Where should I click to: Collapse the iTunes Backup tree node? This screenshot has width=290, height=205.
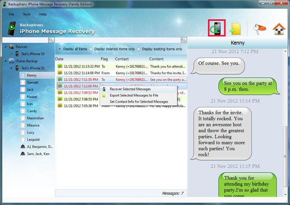click(5, 61)
